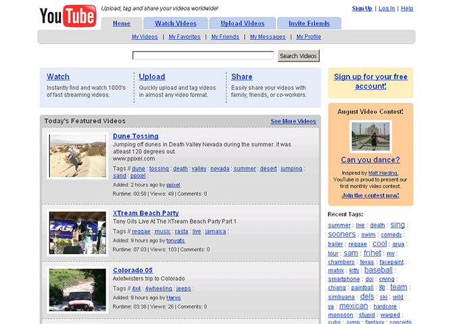This screenshot has height=324, width=453.
Task: Click the rasta tag
Action: pos(181,232)
